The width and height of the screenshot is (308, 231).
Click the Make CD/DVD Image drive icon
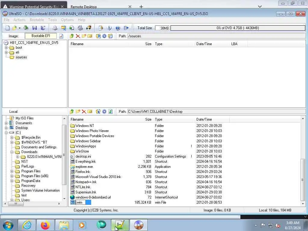55,28
